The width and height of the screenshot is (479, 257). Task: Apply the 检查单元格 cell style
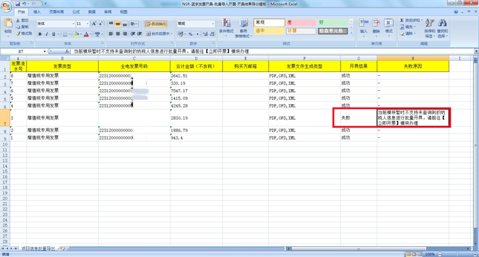[332, 31]
